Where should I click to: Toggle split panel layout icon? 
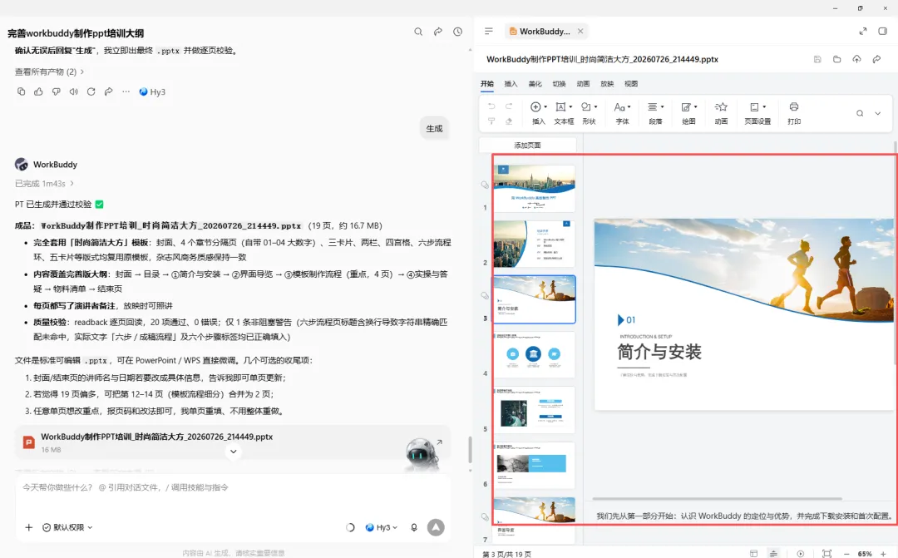click(x=882, y=31)
